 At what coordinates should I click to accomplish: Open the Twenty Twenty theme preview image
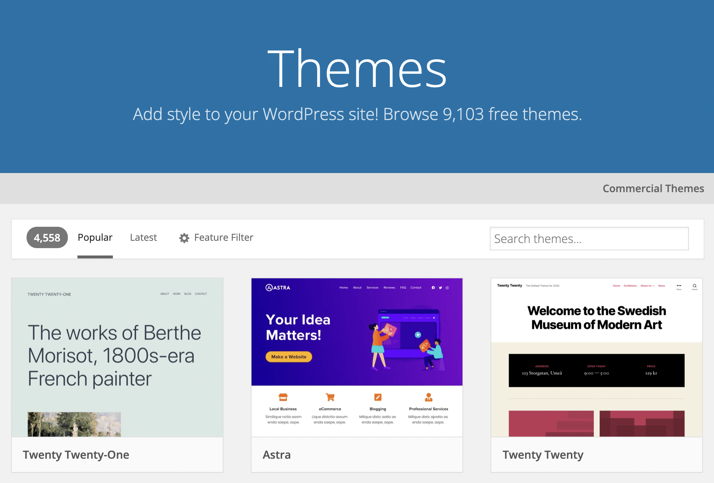click(x=597, y=357)
